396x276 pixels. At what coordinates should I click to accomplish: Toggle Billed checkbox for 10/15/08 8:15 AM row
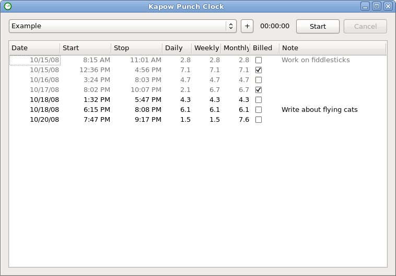[259, 60]
